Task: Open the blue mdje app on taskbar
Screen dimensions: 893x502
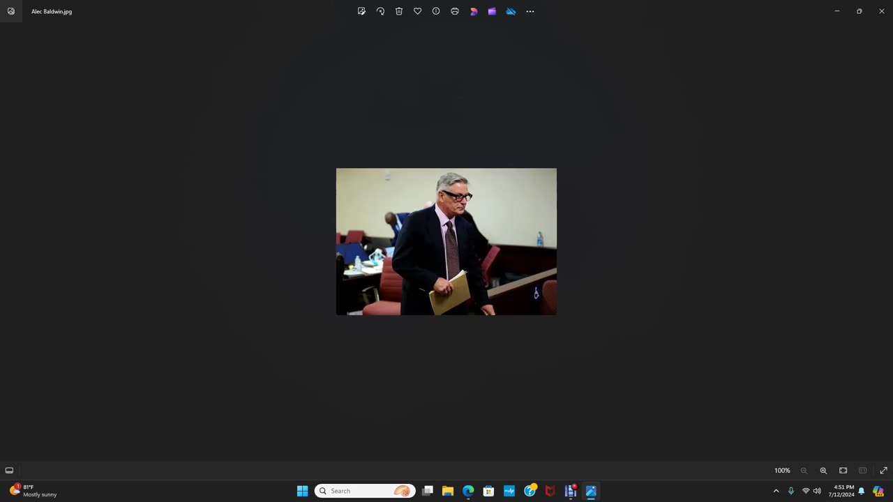Action: pos(509,491)
